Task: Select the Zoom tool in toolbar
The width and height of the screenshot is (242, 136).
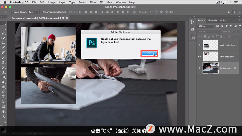Action: click(3, 116)
